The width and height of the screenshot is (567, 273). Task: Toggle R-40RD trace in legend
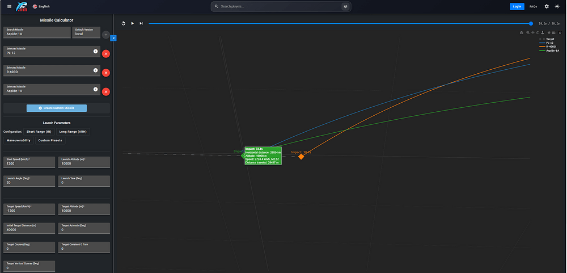click(548, 47)
